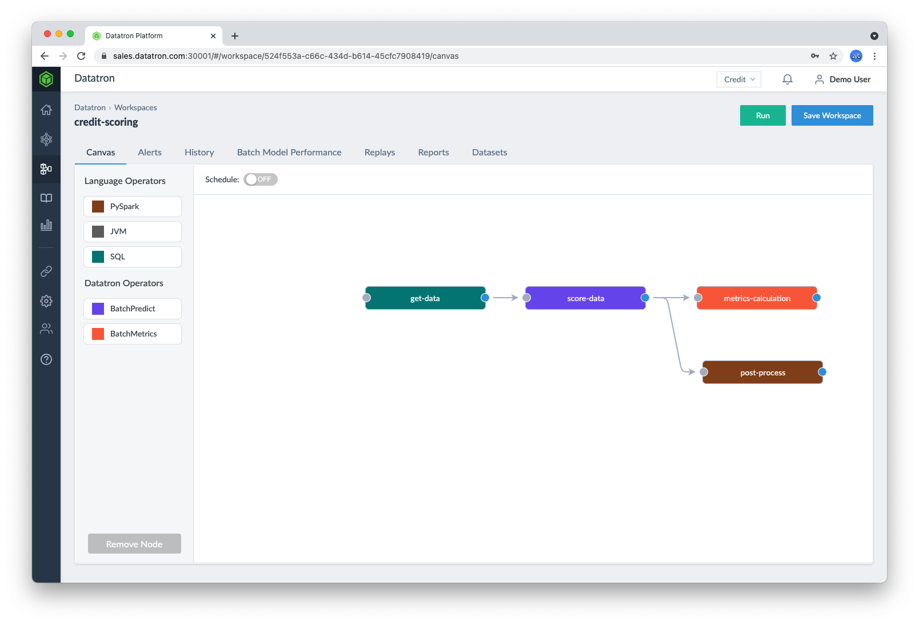Click the post-process node output port

(822, 372)
